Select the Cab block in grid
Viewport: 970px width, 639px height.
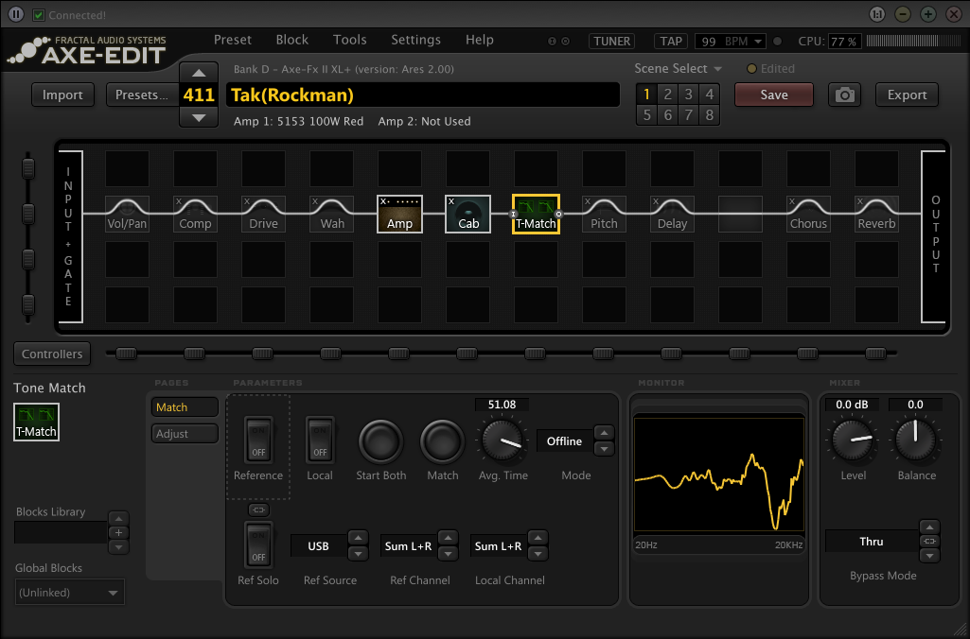click(x=467, y=214)
